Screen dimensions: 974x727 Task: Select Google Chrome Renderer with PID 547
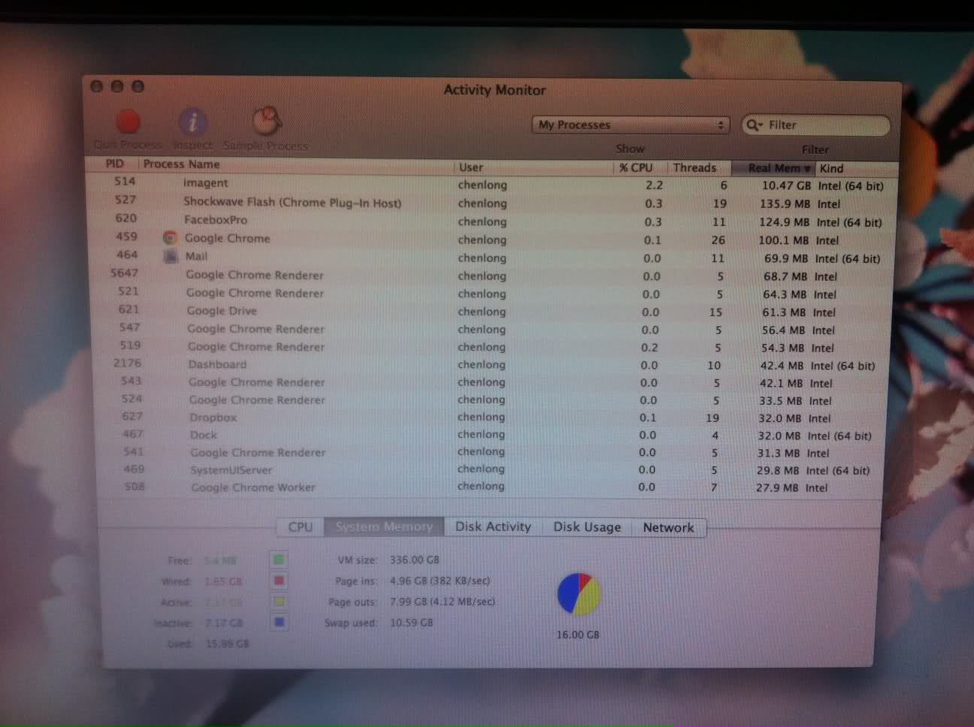492,329
